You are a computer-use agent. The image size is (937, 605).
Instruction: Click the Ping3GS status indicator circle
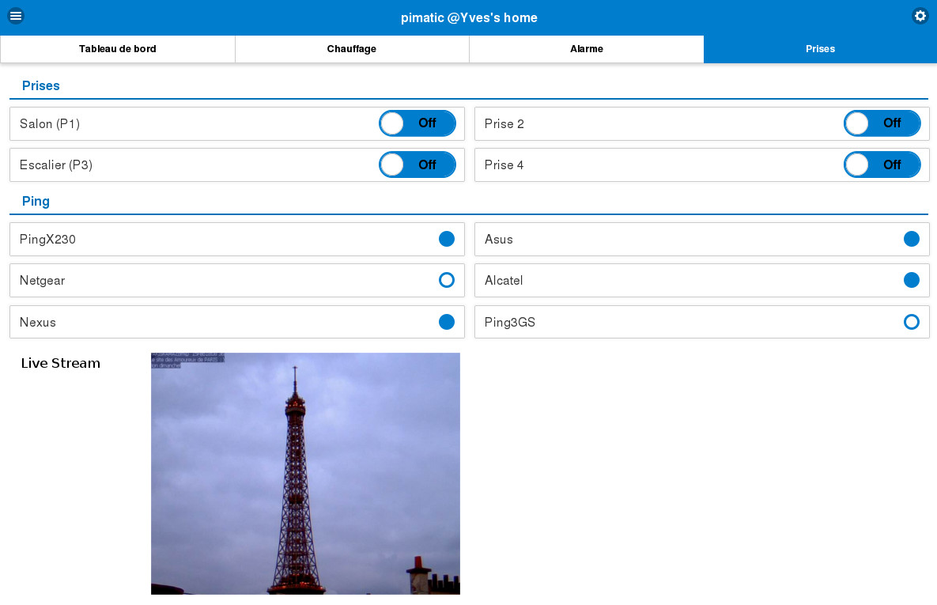point(912,322)
